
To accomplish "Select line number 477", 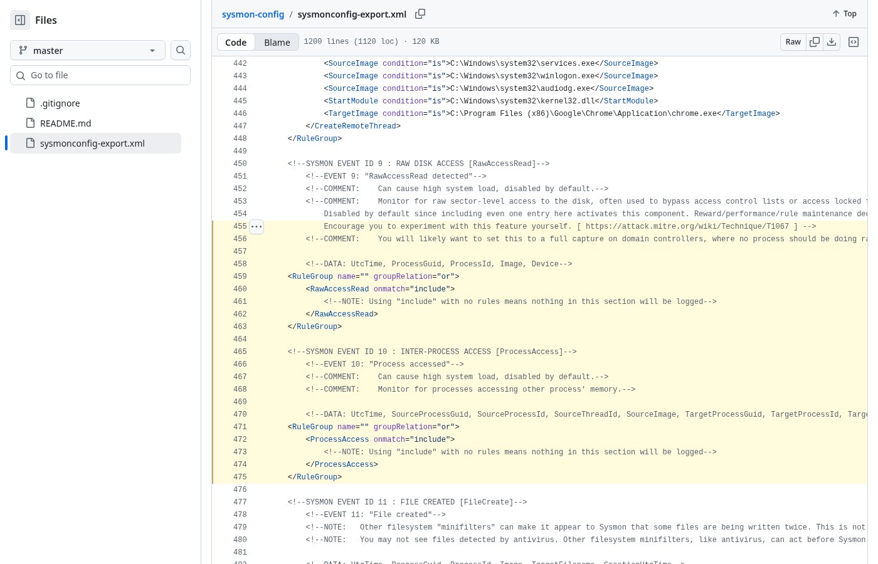I will pos(240,502).
